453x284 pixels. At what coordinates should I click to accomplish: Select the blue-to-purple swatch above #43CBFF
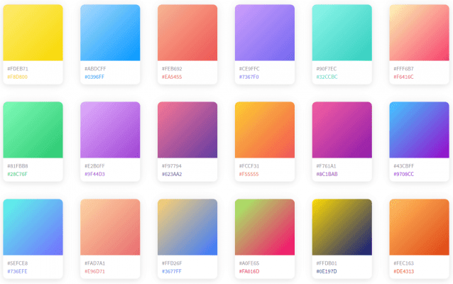419,130
